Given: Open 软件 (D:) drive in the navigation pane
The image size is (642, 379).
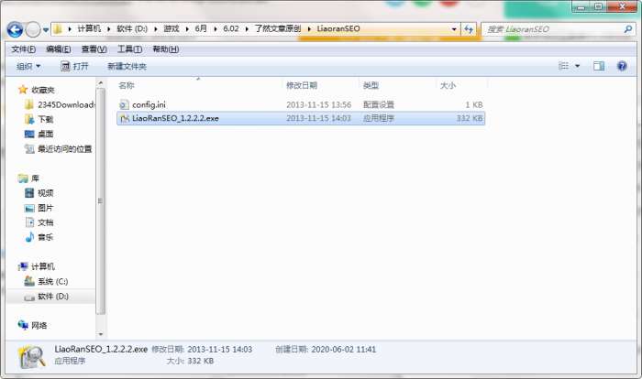Looking at the screenshot, I should click(53, 296).
